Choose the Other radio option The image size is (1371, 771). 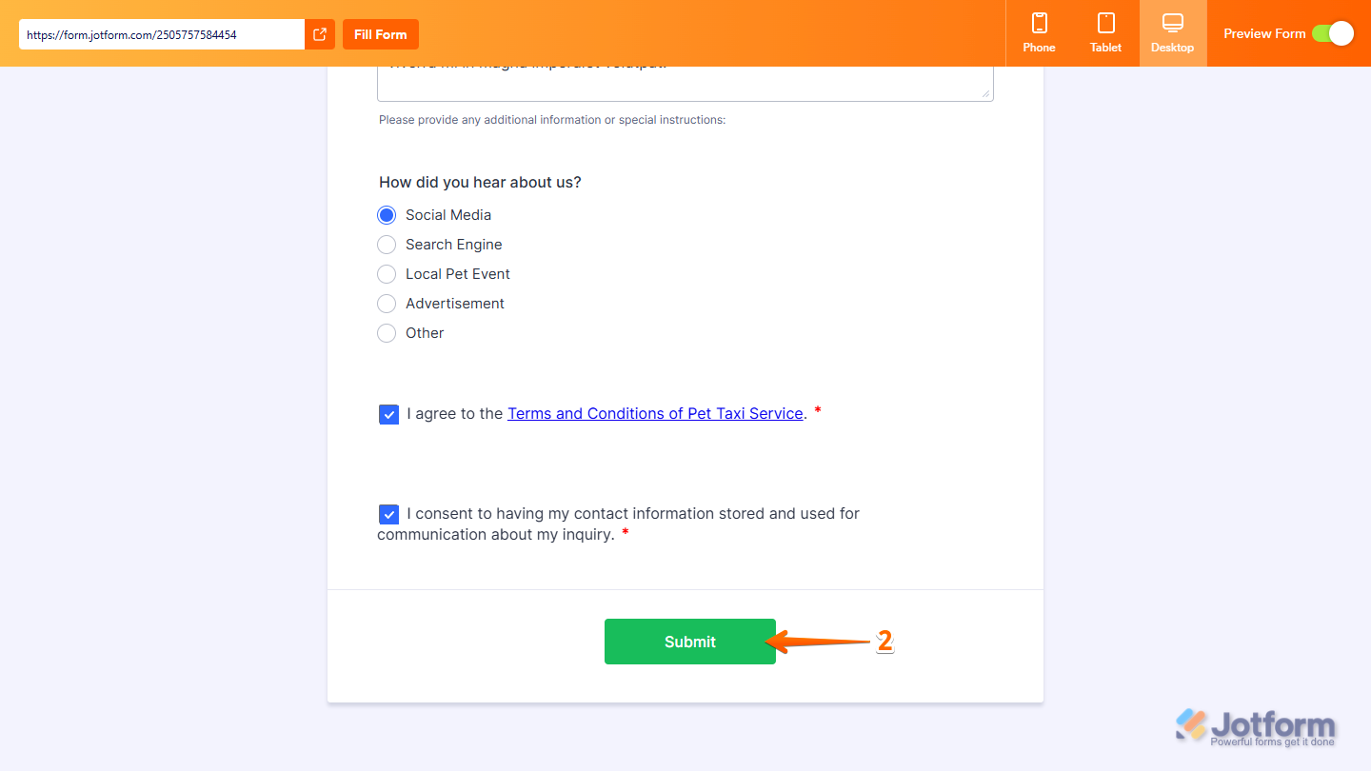point(387,333)
